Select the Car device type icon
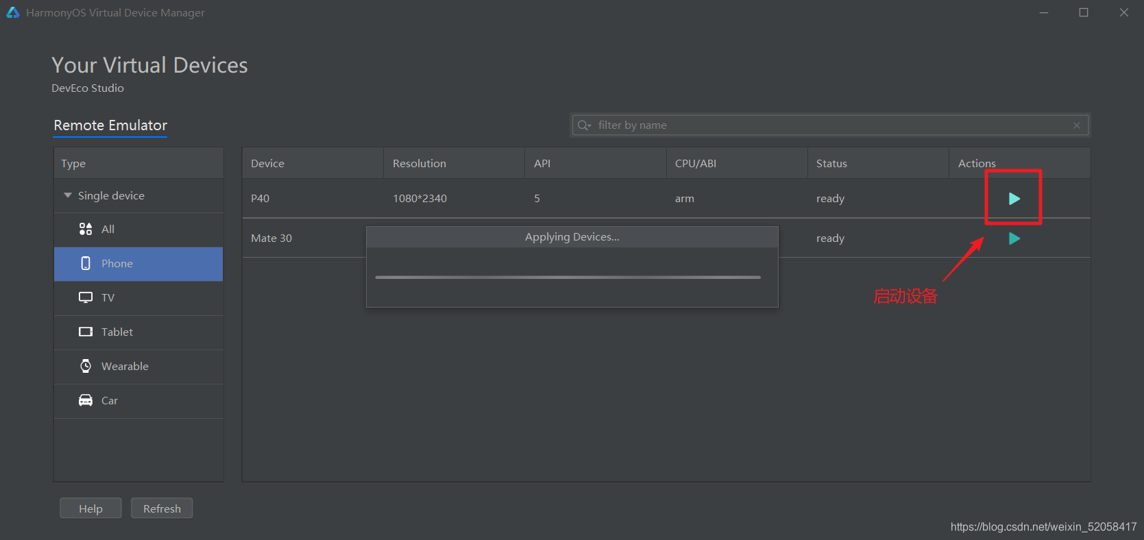 point(86,400)
